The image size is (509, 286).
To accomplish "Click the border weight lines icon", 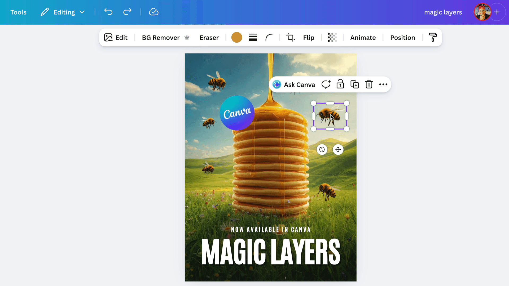I will 253,38.
